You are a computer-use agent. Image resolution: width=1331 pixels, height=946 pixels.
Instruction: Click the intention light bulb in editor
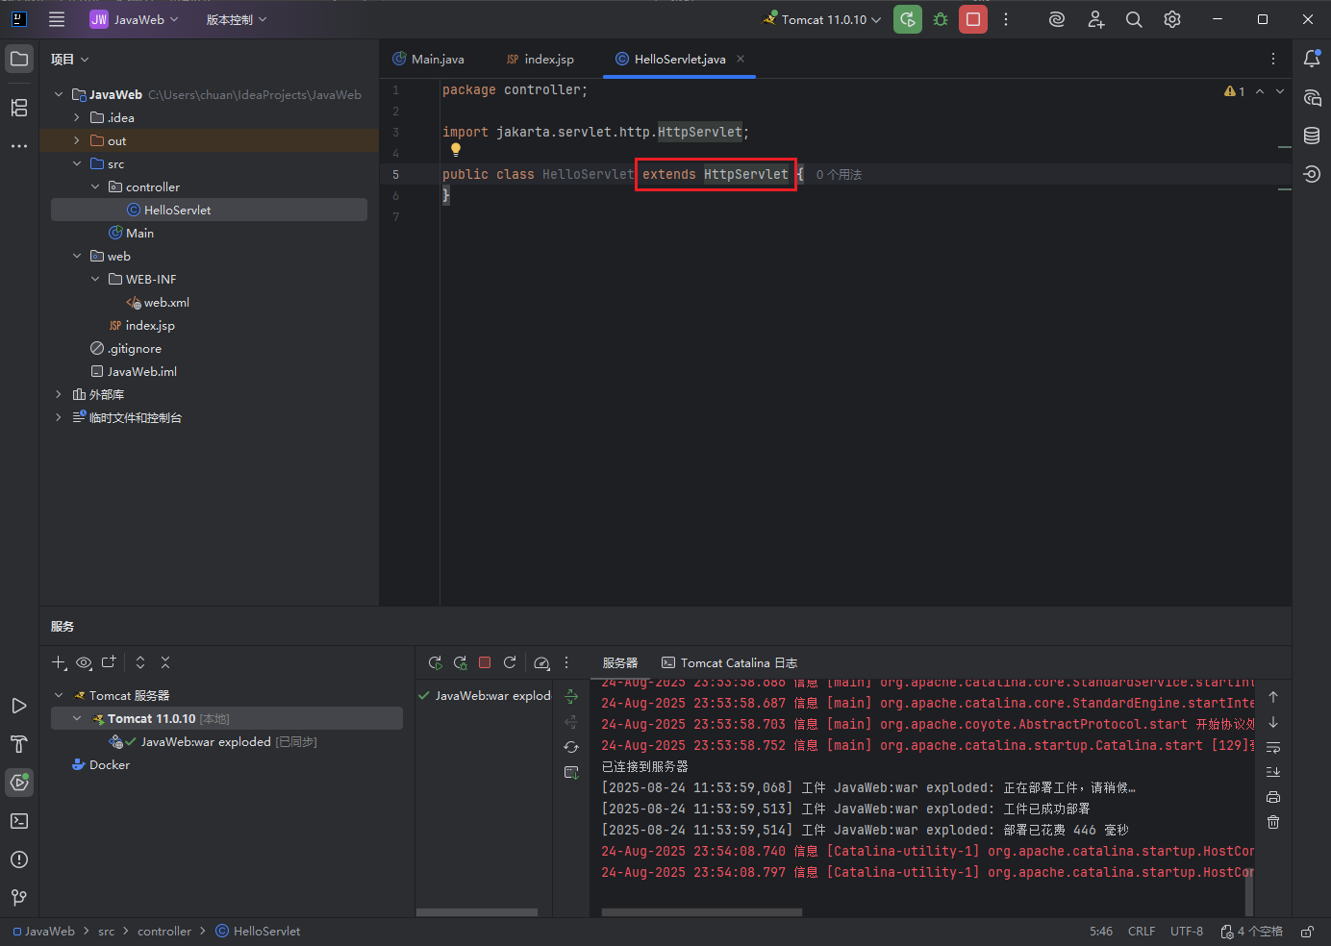(x=456, y=150)
